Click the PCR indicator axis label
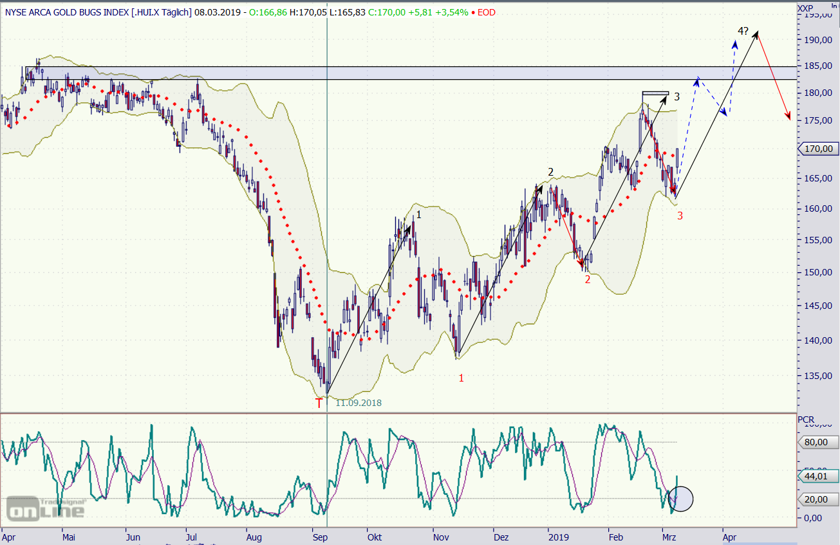840x545 pixels. click(x=806, y=420)
